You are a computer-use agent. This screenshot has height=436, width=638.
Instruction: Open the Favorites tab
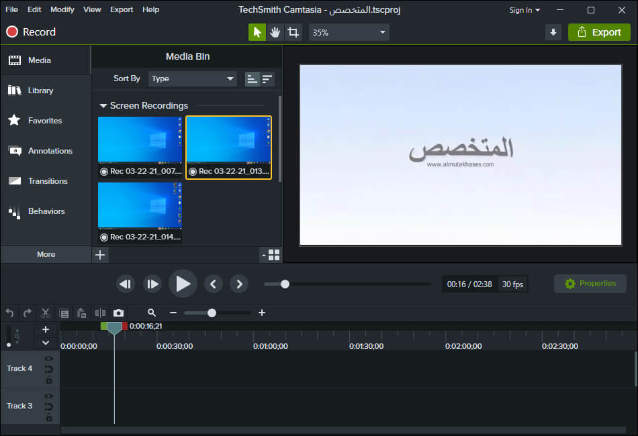click(x=46, y=120)
